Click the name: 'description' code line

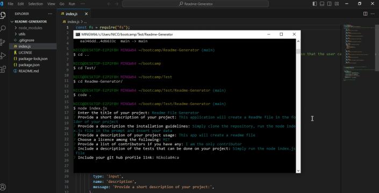(x=115, y=182)
